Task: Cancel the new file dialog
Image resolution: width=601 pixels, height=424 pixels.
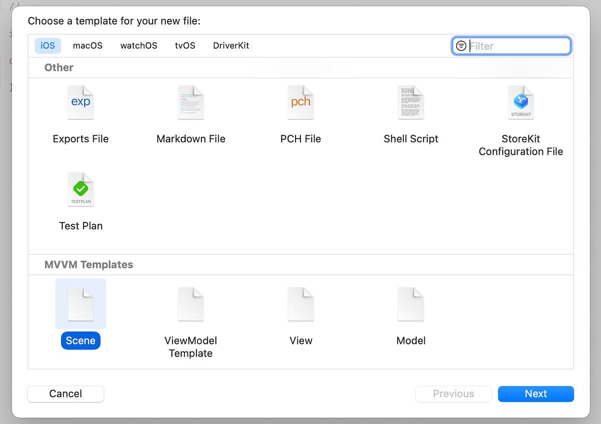Action: [66, 394]
